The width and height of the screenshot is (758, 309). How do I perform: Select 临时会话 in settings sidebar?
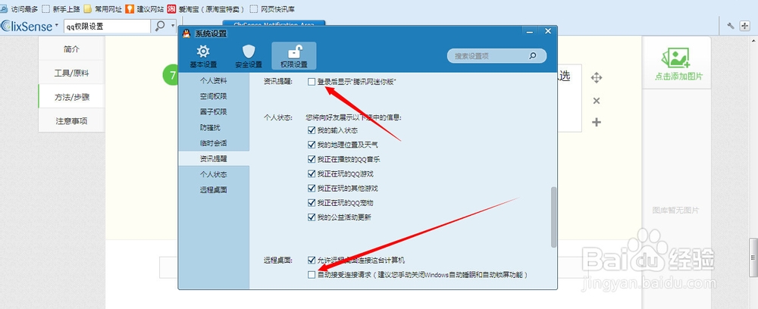pyautogui.click(x=214, y=143)
